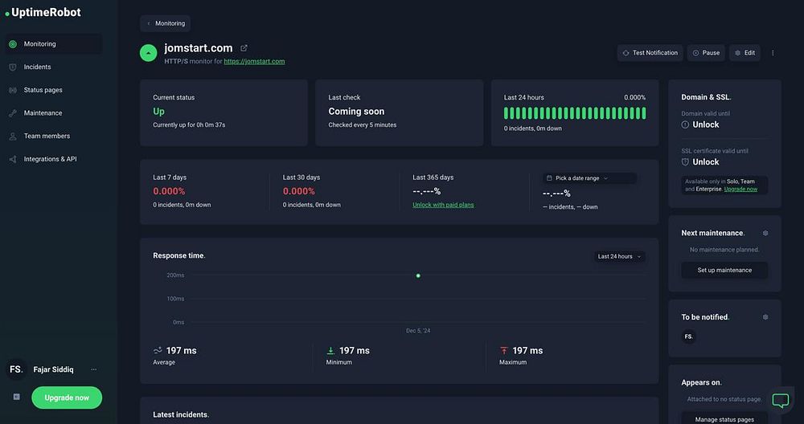The image size is (804, 424).
Task: Click Unlock under Domain valid until
Action: pyautogui.click(x=706, y=124)
